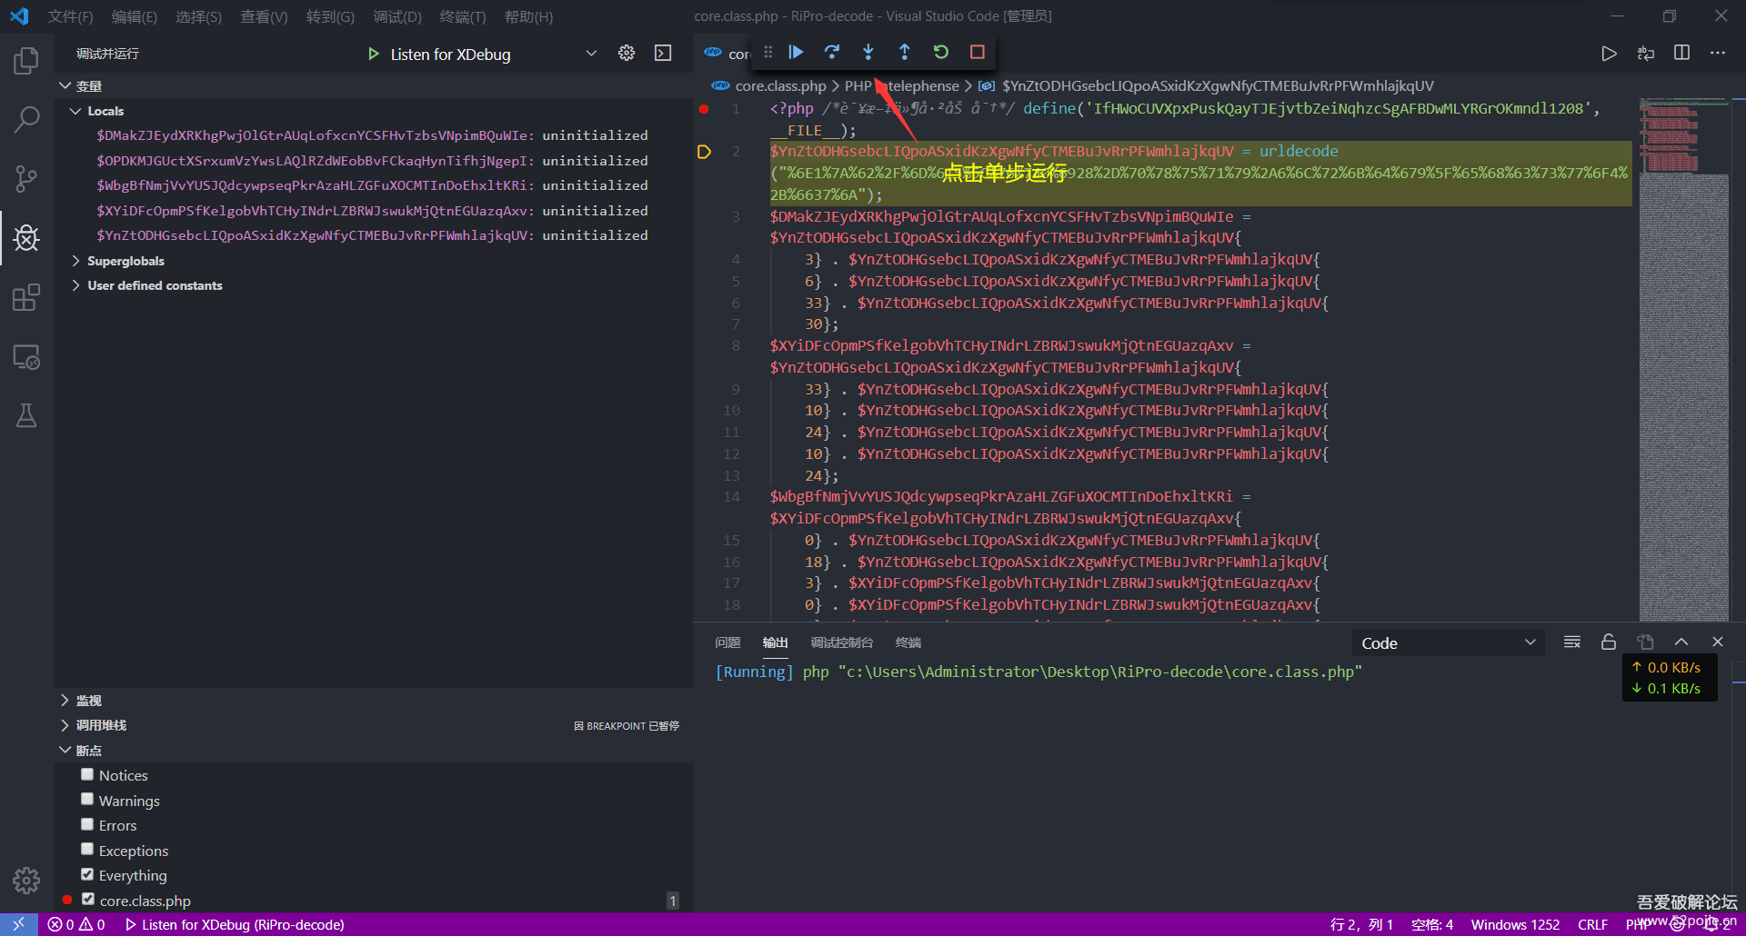The width and height of the screenshot is (1746, 936).
Task: Click the CRLF line ending indicator
Action: coord(1592,925)
